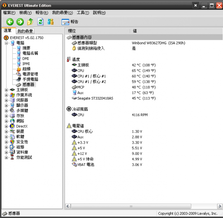Viewport: 223px width, 218px height.
Task: Expand the 顯示器 tree node
Action: click(6, 105)
